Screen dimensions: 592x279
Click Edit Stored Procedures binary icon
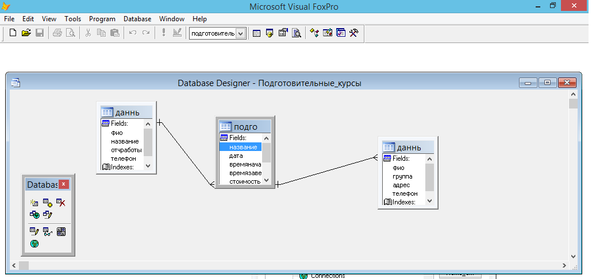pyautogui.click(x=61, y=231)
